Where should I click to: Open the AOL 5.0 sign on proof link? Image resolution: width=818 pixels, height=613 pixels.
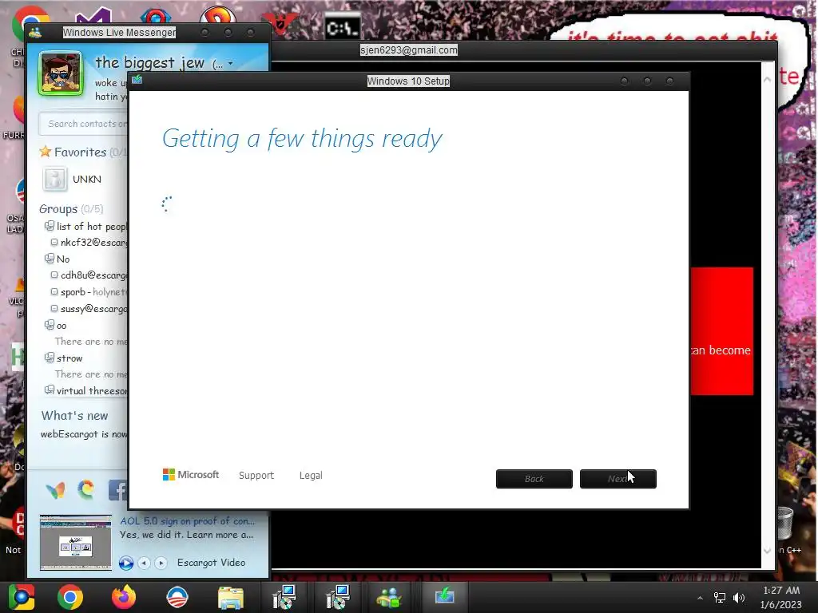click(187, 520)
